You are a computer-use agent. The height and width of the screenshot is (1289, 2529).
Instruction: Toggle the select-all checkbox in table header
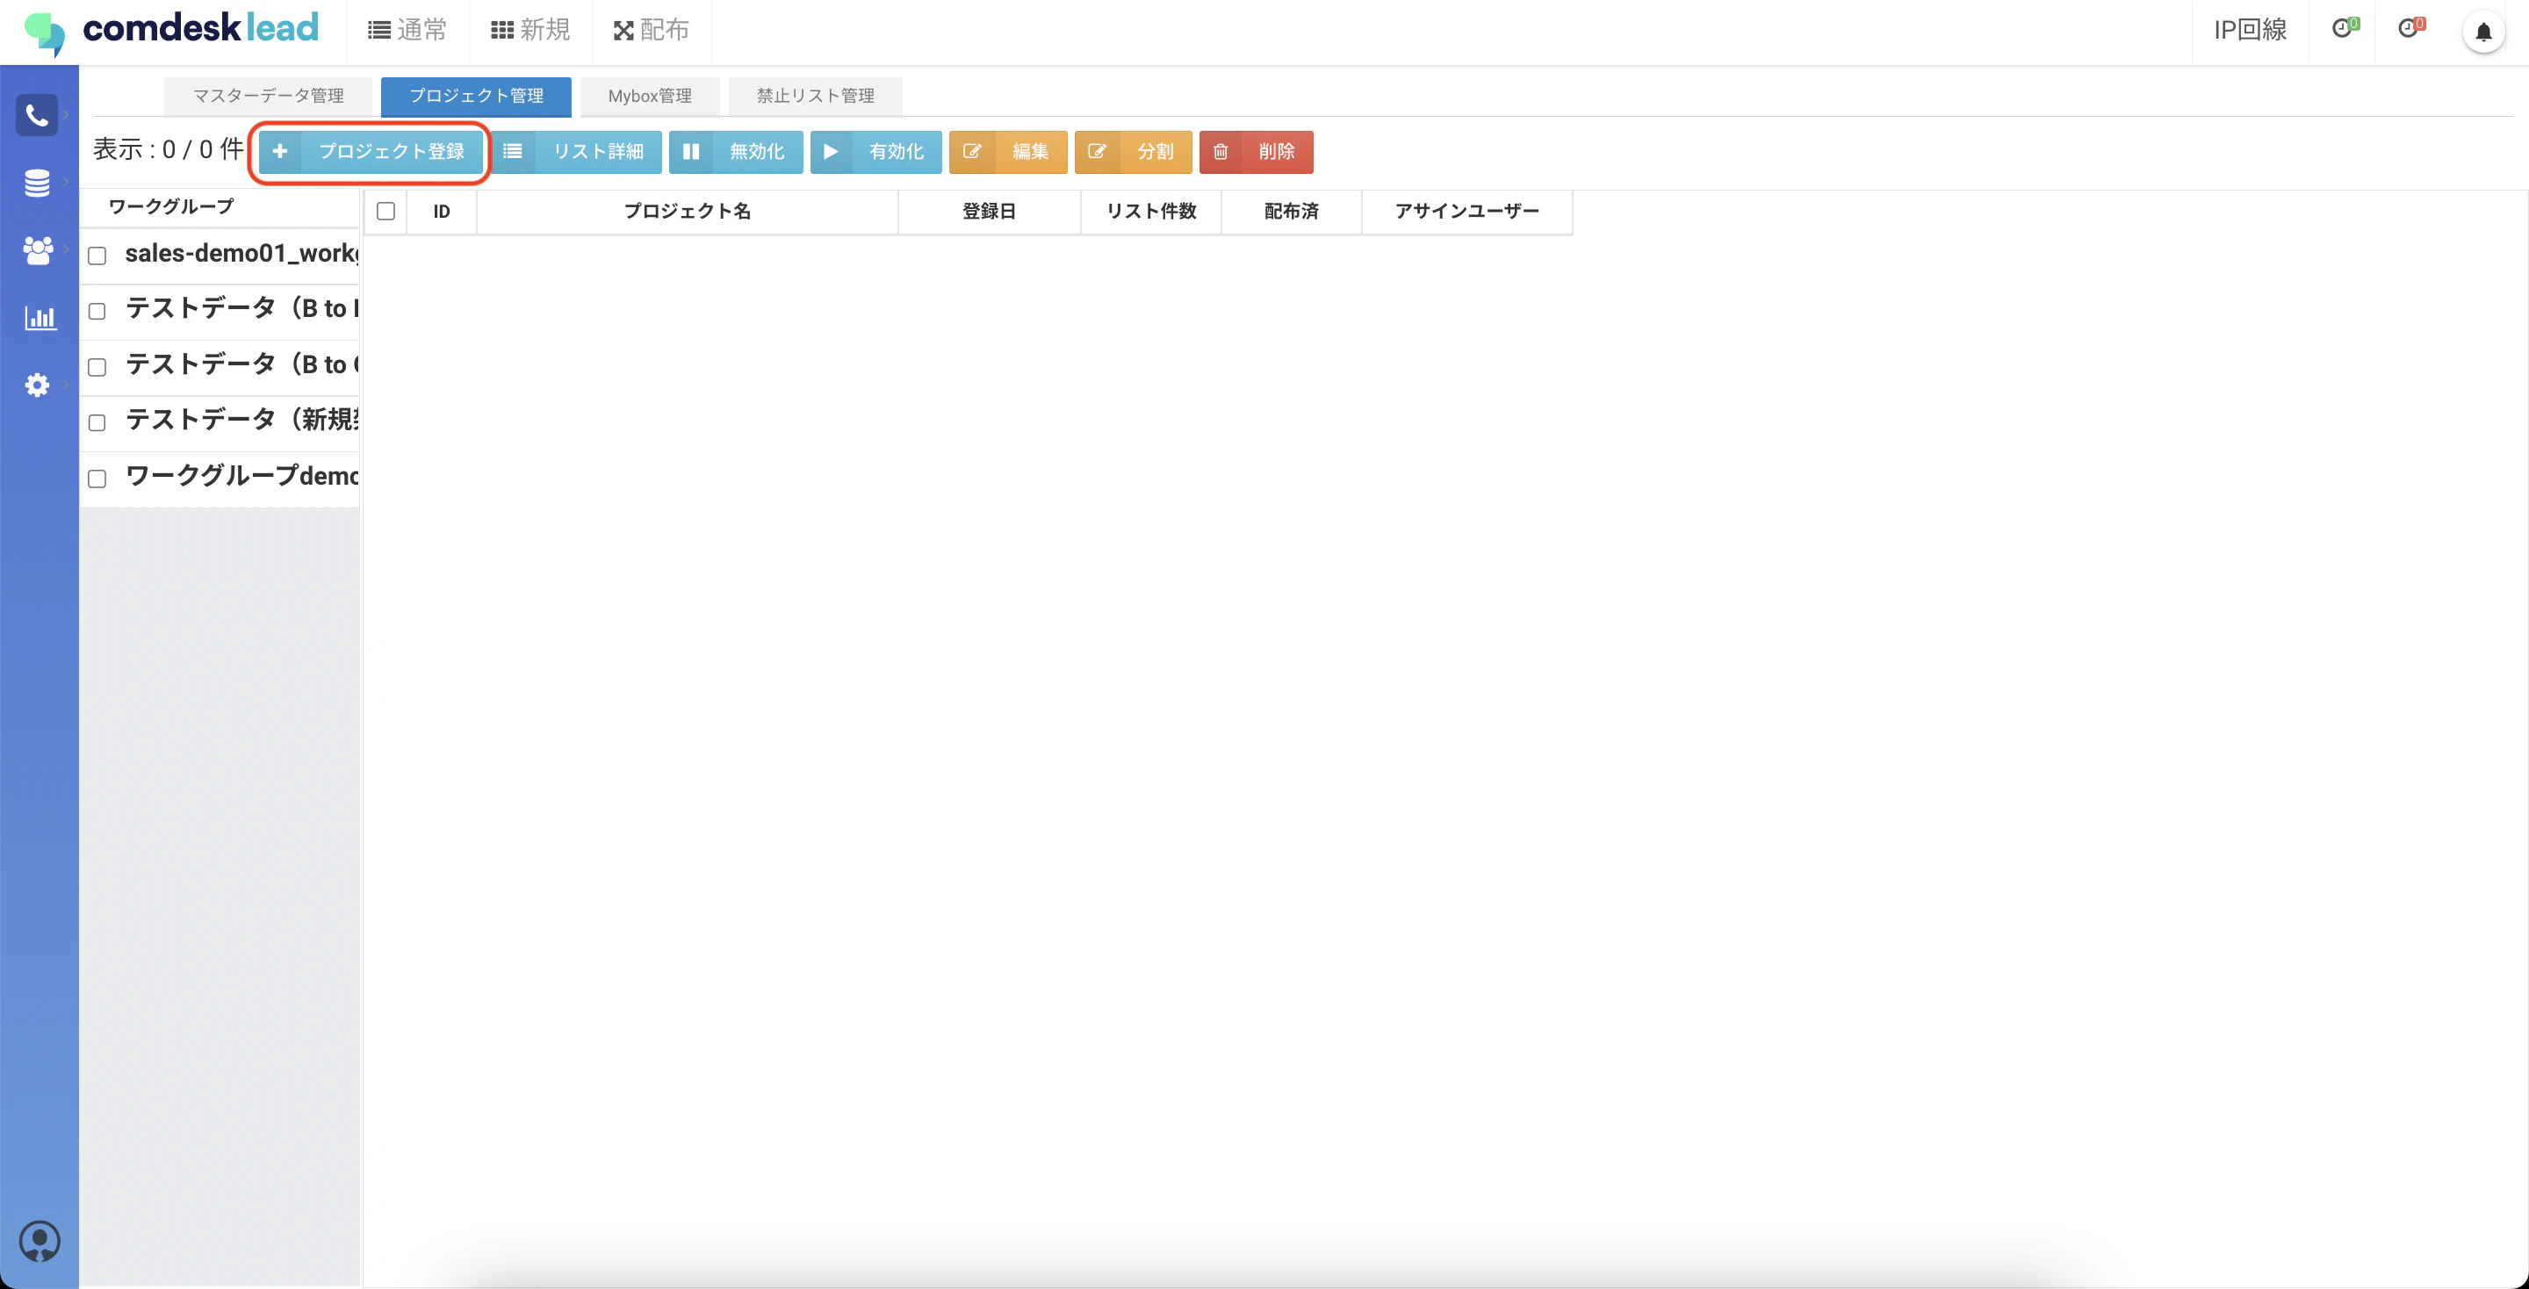click(385, 211)
